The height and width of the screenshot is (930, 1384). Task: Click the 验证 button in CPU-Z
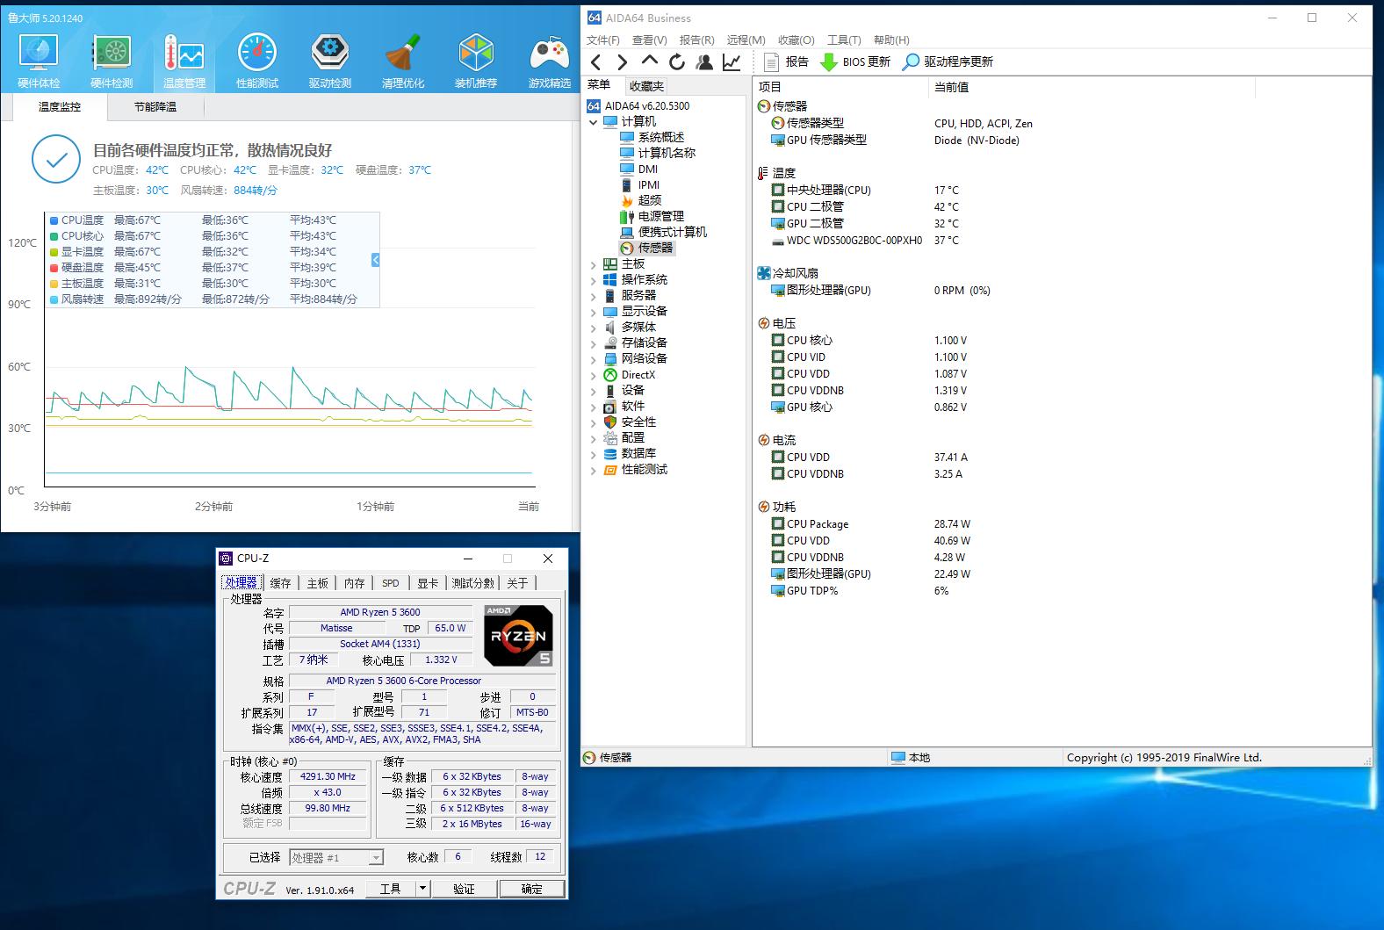(464, 889)
